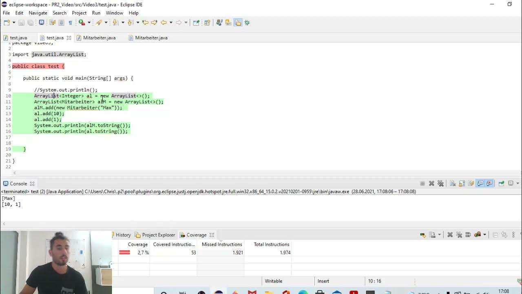Open the Run menu
This screenshot has width=522, height=294.
(96, 13)
